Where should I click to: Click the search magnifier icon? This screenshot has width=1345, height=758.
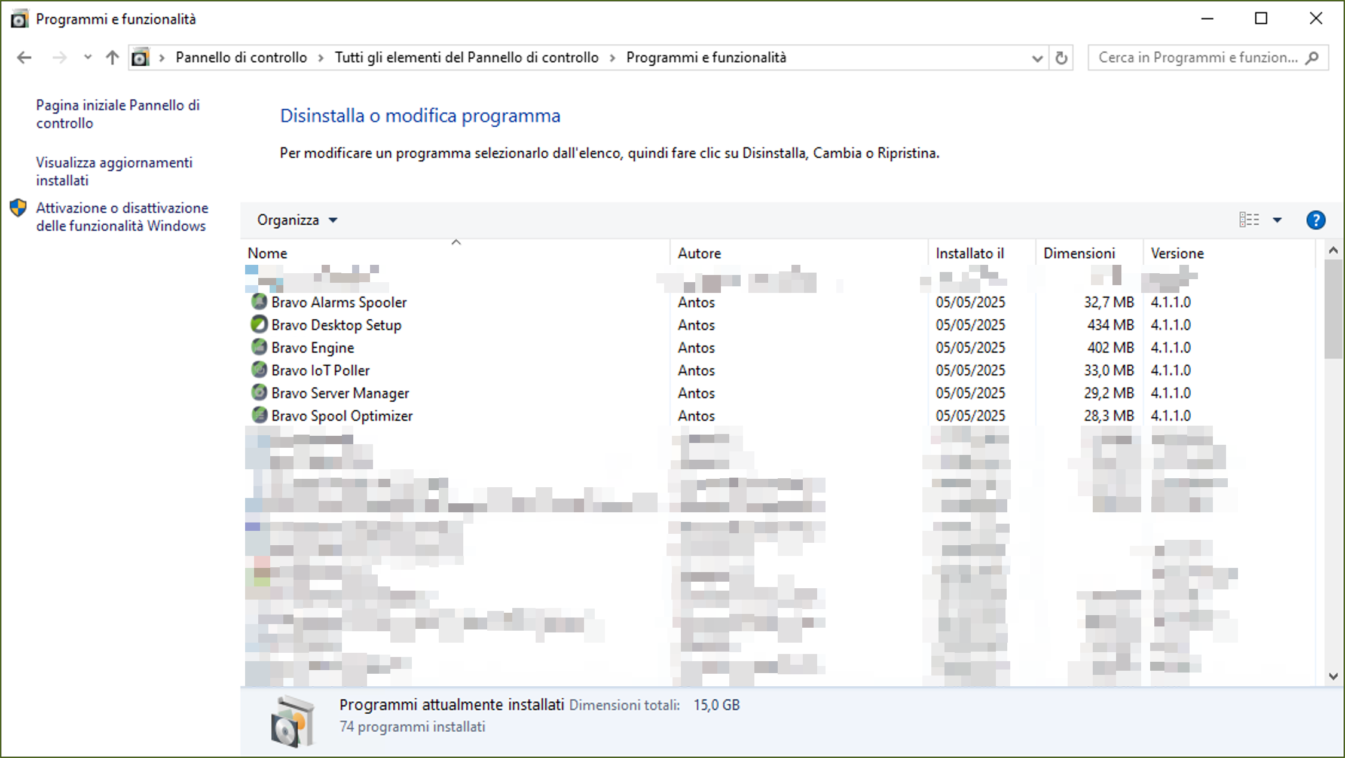pos(1313,58)
